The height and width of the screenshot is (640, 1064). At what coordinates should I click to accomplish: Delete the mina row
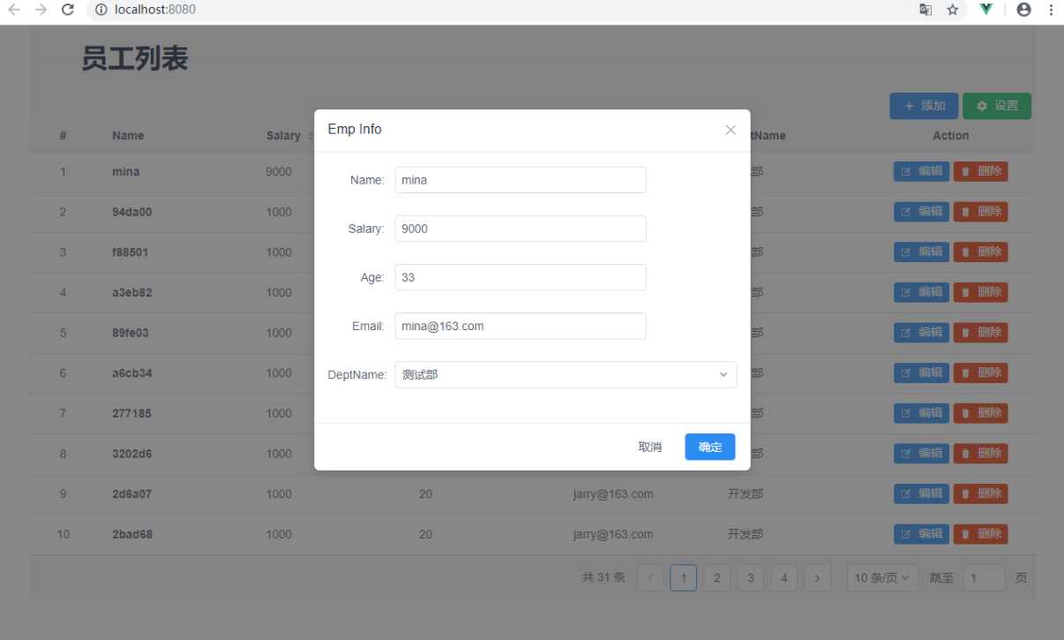(x=980, y=171)
